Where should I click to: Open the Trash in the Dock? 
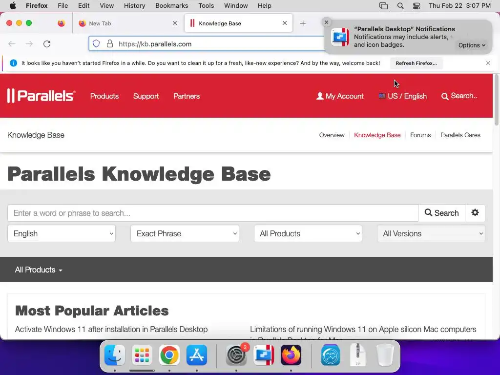(385, 355)
